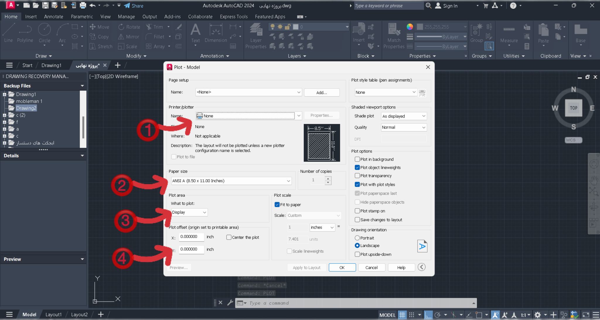This screenshot has width=600, height=320.
Task: Click the Stretch tool
Action: click(101, 46)
